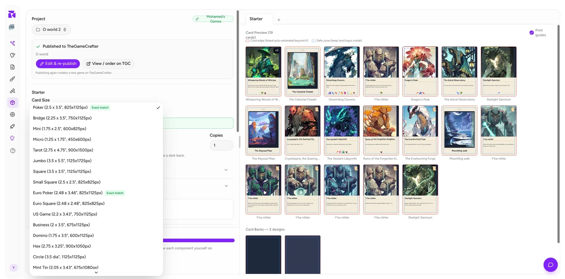
Task: Select US Game size option
Action: [96, 214]
